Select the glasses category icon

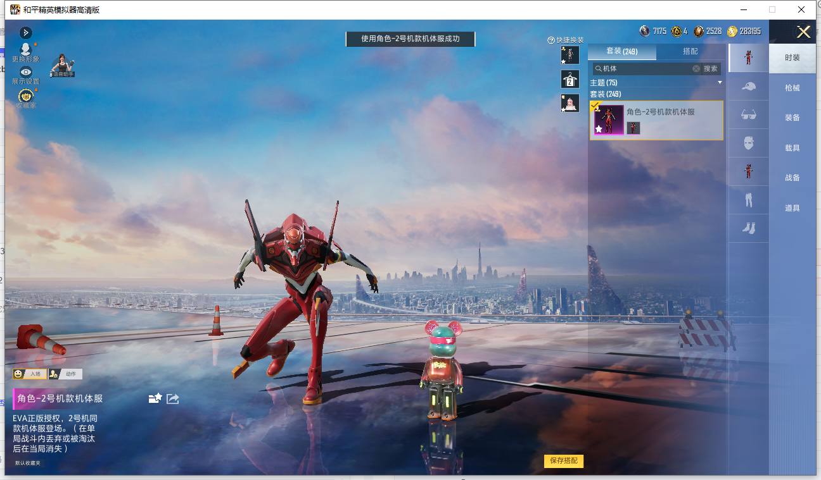coord(749,114)
